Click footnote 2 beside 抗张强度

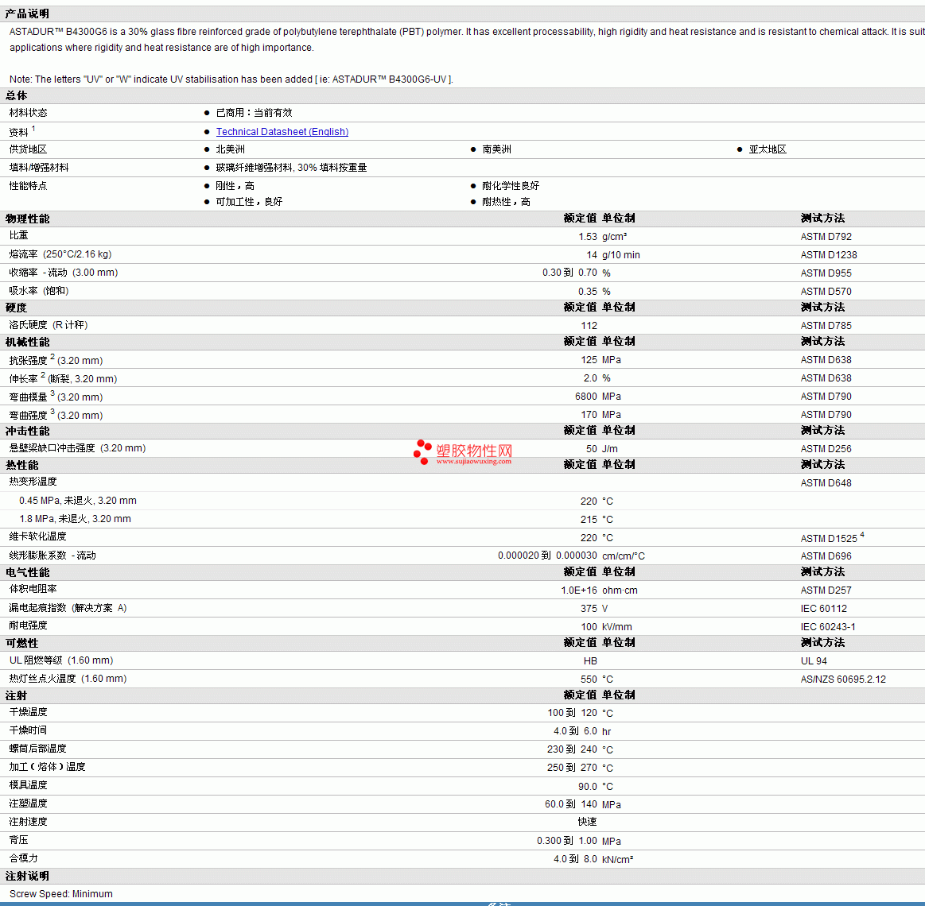(52, 358)
